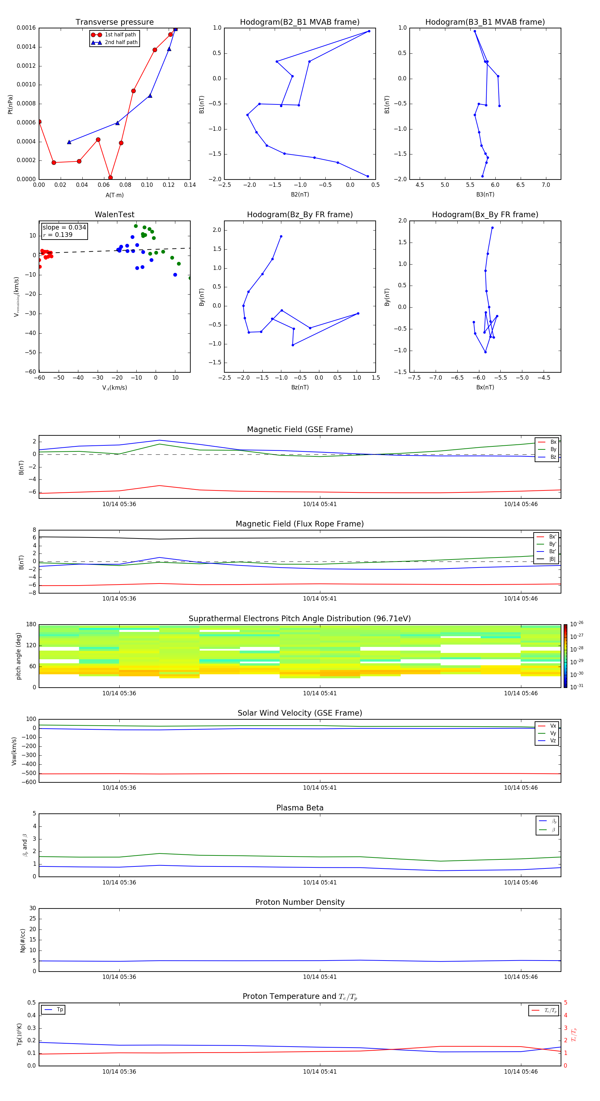The width and height of the screenshot is (600, 1101).
Task: Click the pitch angle flux colorbar
Action: pyautogui.click(x=565, y=656)
